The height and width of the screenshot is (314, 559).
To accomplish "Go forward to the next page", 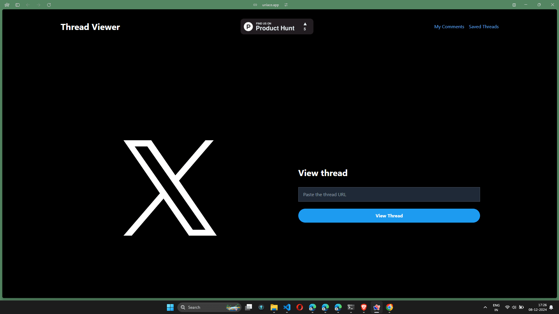I will click(x=38, y=5).
